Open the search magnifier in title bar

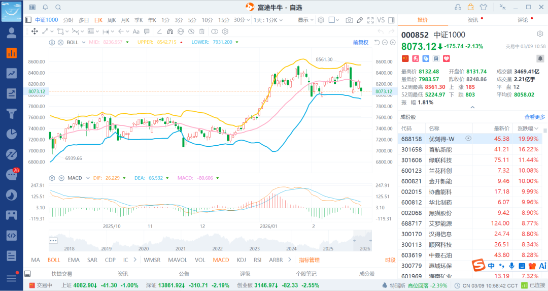(x=58, y=7)
